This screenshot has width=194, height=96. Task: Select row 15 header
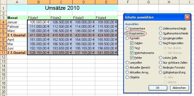[x=3, y=70]
